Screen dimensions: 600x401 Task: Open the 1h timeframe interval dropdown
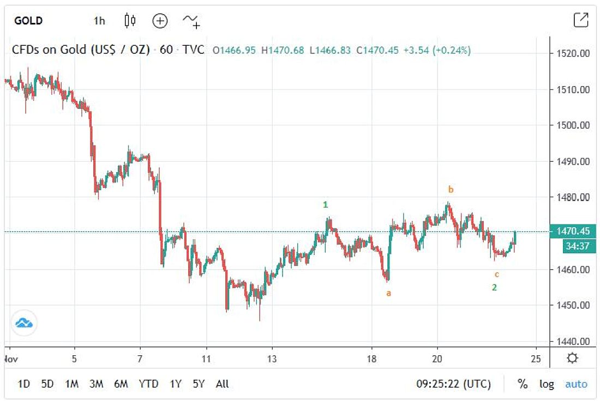pos(99,21)
